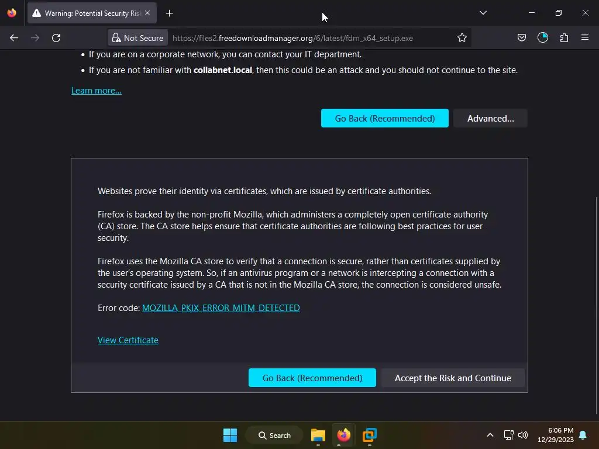Click the page vertical scrollbar
Viewport: 599px width, 449px height.
click(x=597, y=305)
